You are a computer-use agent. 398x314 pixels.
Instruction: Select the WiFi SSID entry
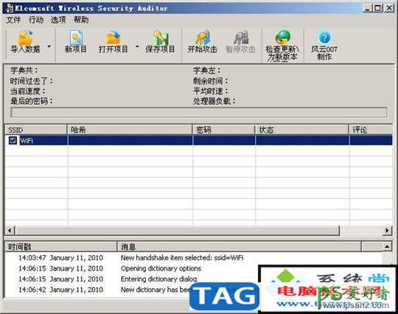coord(27,140)
